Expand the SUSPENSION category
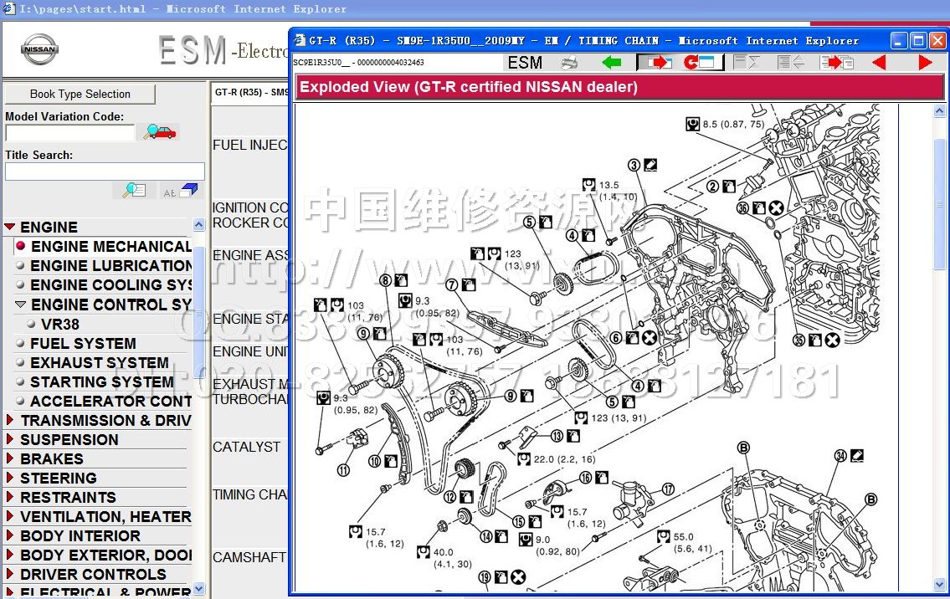Viewport: 950px width, 599px height. 10,439
